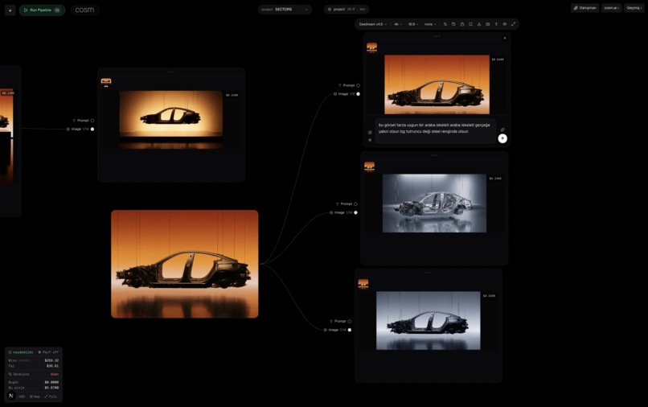Screen dimensions: 648x407
Task: Open the project SECTORS dropdown
Action: click(x=285, y=9)
